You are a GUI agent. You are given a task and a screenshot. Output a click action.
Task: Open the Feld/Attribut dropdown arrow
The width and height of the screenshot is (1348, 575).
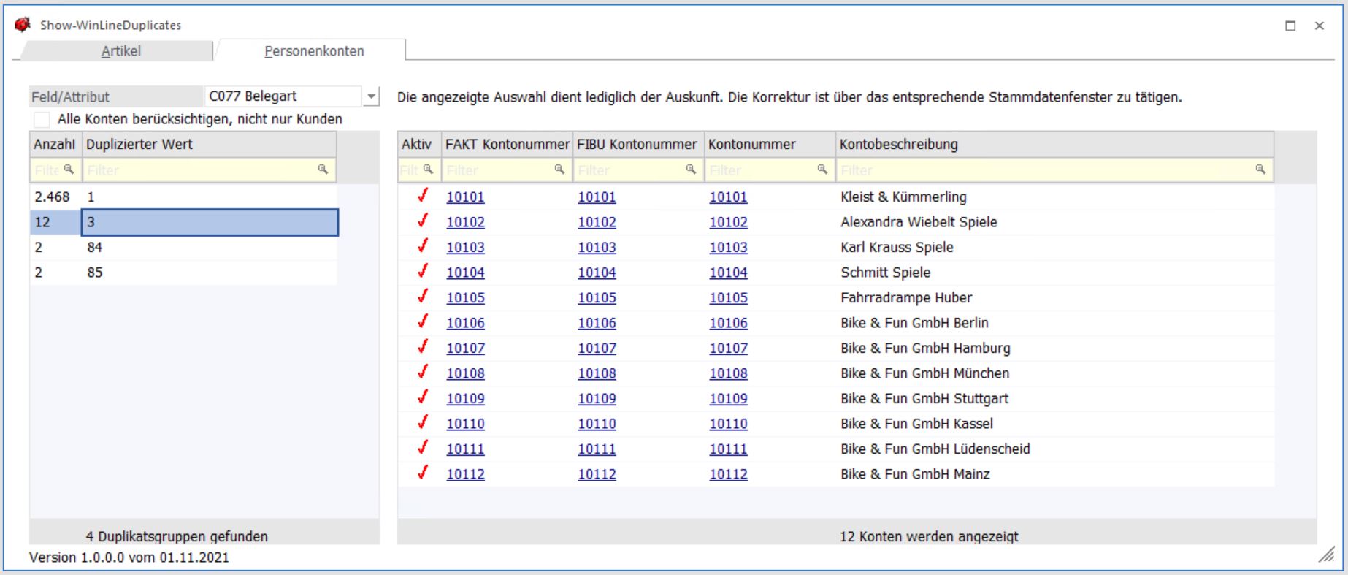click(x=372, y=96)
